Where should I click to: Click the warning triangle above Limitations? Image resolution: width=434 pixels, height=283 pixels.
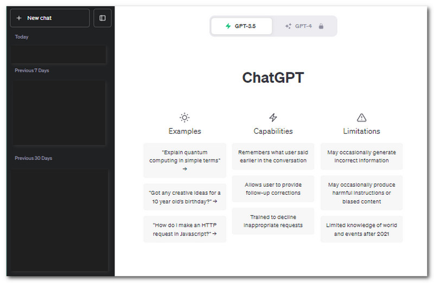pyautogui.click(x=361, y=117)
